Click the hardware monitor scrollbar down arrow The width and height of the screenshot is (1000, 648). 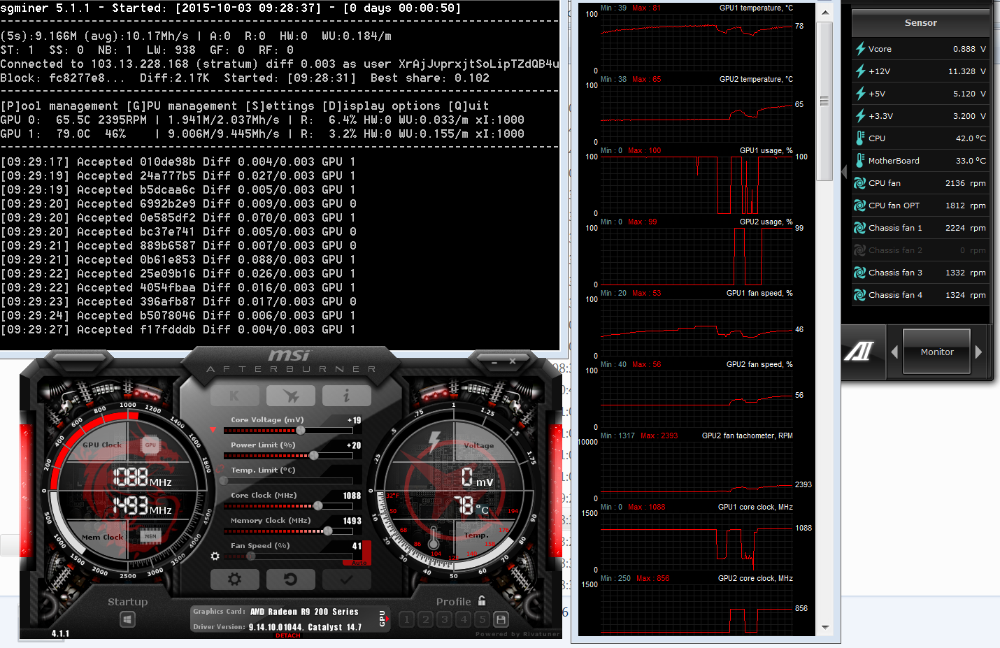(825, 628)
